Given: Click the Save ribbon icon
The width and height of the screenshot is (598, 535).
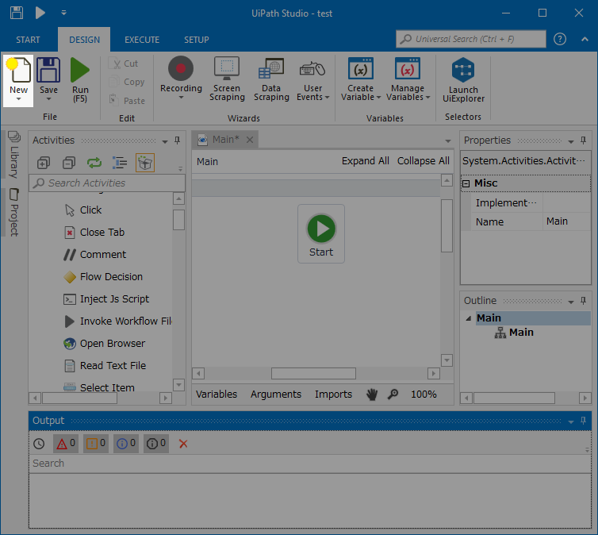Looking at the screenshot, I should coord(48,70).
